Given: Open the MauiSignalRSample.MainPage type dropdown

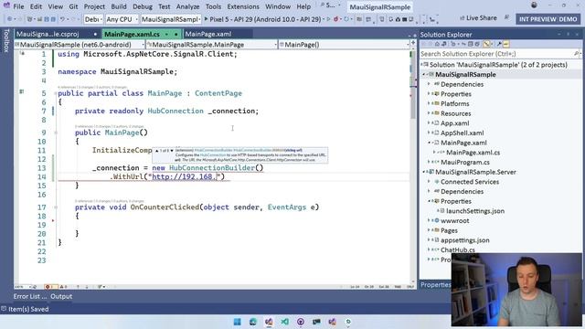Looking at the screenshot, I should (x=212, y=45).
